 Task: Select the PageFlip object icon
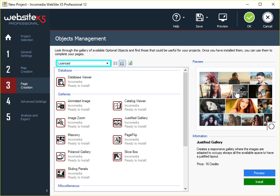117,139
